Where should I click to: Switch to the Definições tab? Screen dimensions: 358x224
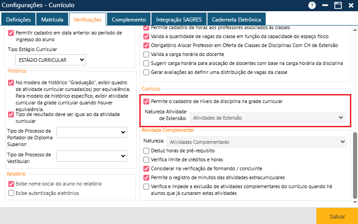18,20
